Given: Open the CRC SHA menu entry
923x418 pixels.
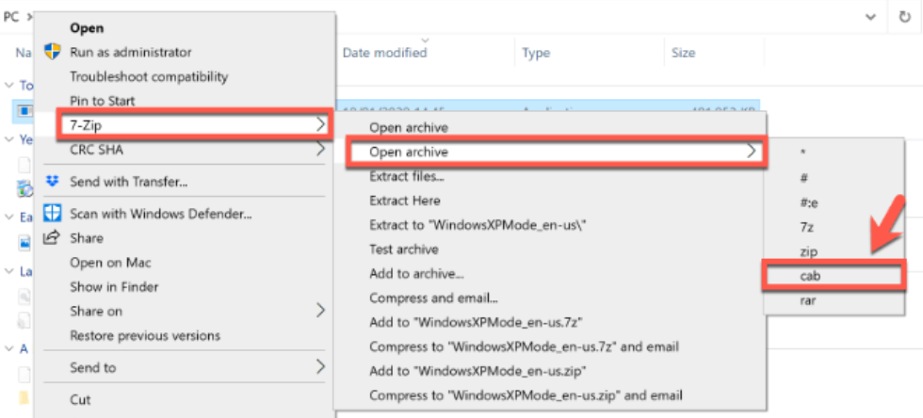Looking at the screenshot, I should pyautogui.click(x=96, y=150).
